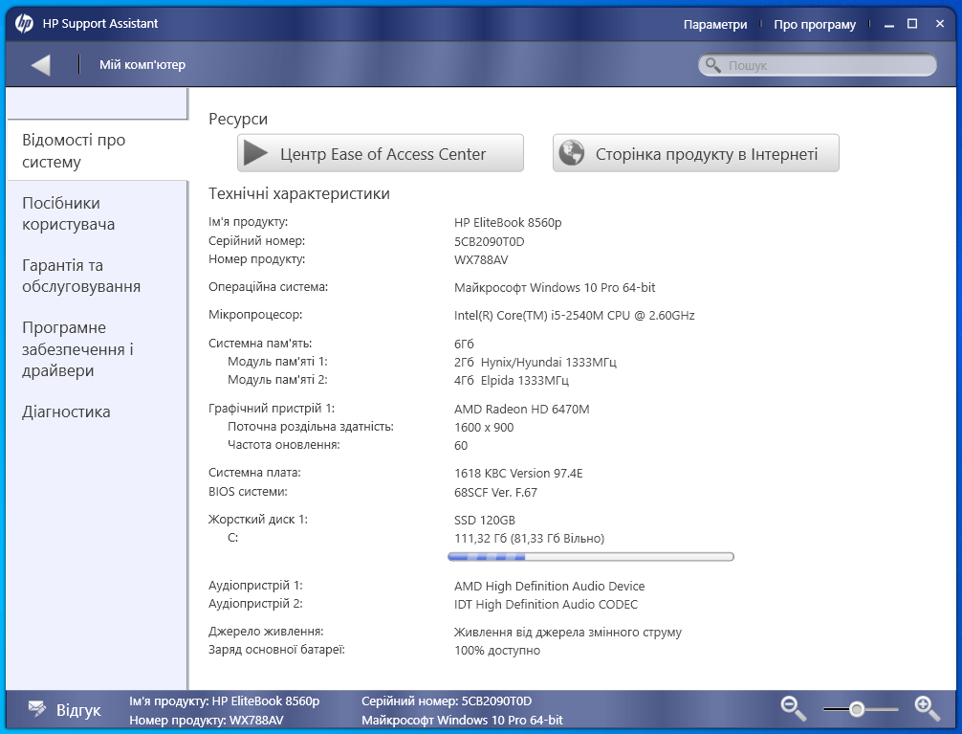Switch to Гарантія та обслуговування section
Screen dimensions: 962x734
[81, 276]
